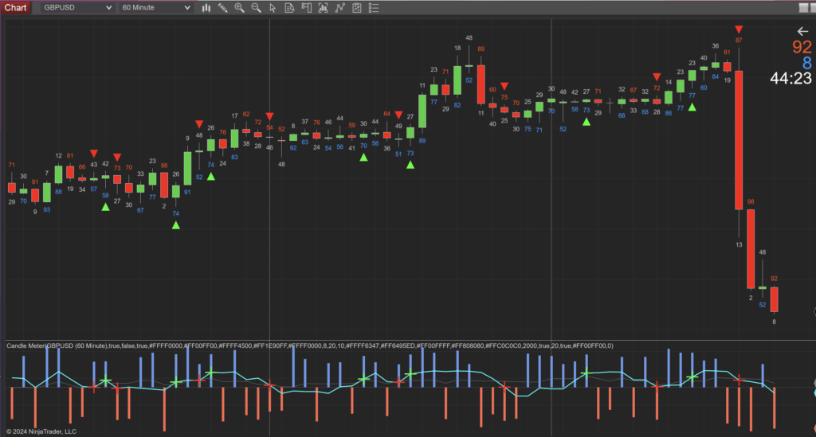Open the Drawing Tools pencil icon
Screen dimensions: 816x437
point(223,8)
